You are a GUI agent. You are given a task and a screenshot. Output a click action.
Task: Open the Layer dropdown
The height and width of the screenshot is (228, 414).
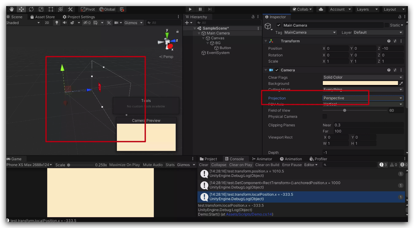click(378, 32)
